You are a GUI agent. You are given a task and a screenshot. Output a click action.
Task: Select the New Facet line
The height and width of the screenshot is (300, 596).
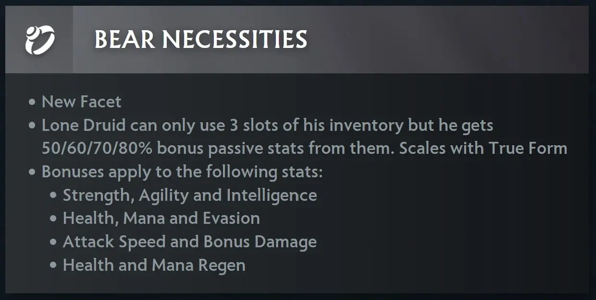pos(81,102)
